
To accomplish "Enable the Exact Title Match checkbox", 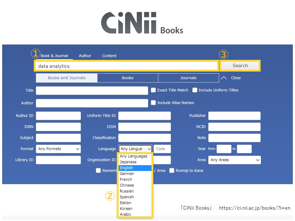I will (x=153, y=90).
